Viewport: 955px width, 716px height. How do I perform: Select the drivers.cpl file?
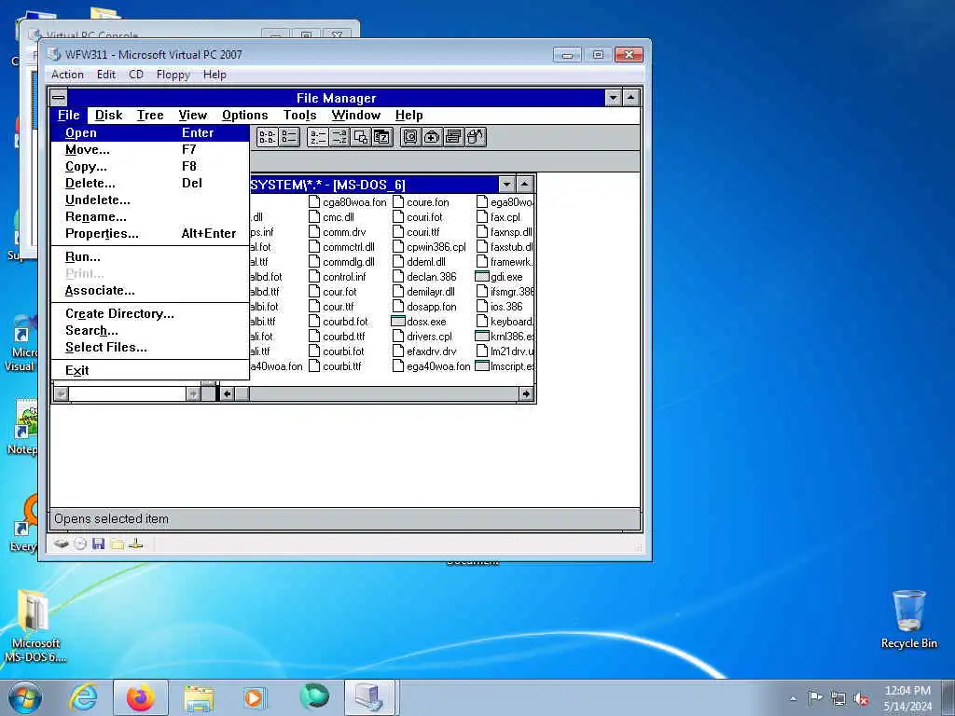click(x=422, y=336)
